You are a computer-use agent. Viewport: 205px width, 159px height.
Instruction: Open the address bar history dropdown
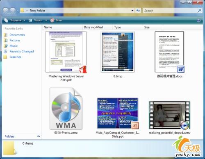(x=132, y=11)
